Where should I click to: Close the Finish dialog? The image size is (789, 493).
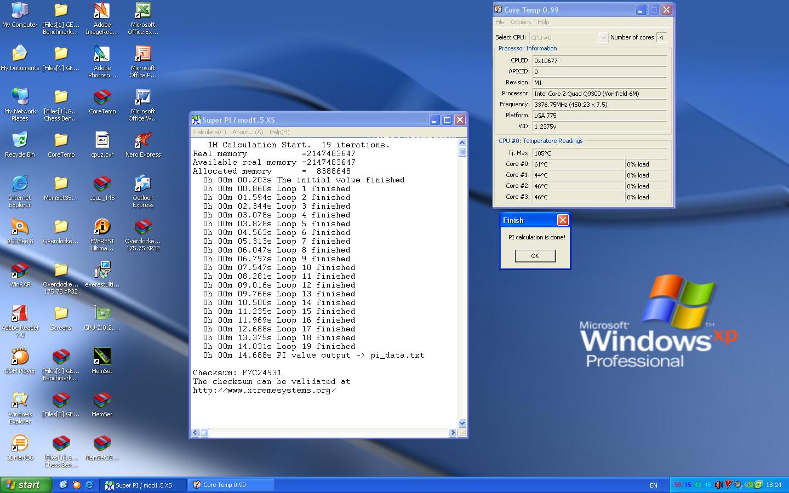coord(563,220)
